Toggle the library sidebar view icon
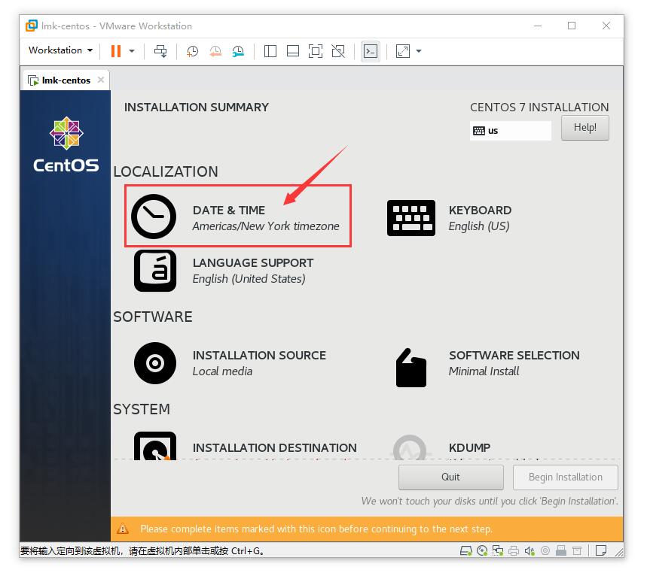Image resolution: width=647 pixels, height=582 pixels. click(x=270, y=51)
